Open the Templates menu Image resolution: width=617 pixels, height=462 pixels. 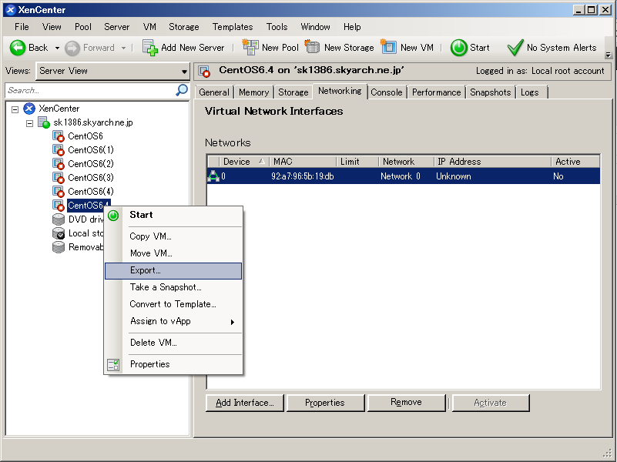tap(233, 27)
